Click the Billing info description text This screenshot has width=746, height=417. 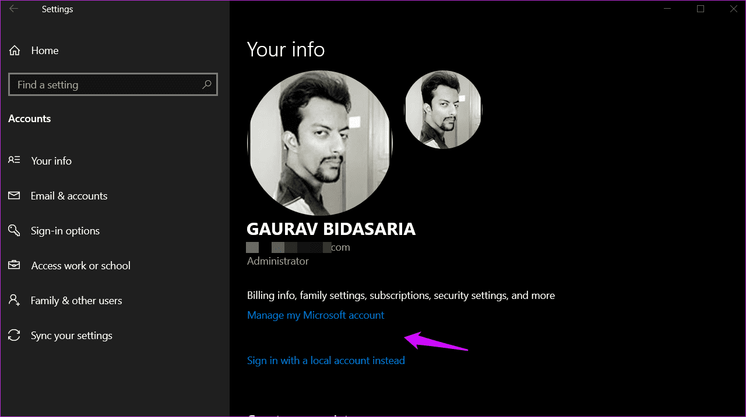click(x=401, y=295)
